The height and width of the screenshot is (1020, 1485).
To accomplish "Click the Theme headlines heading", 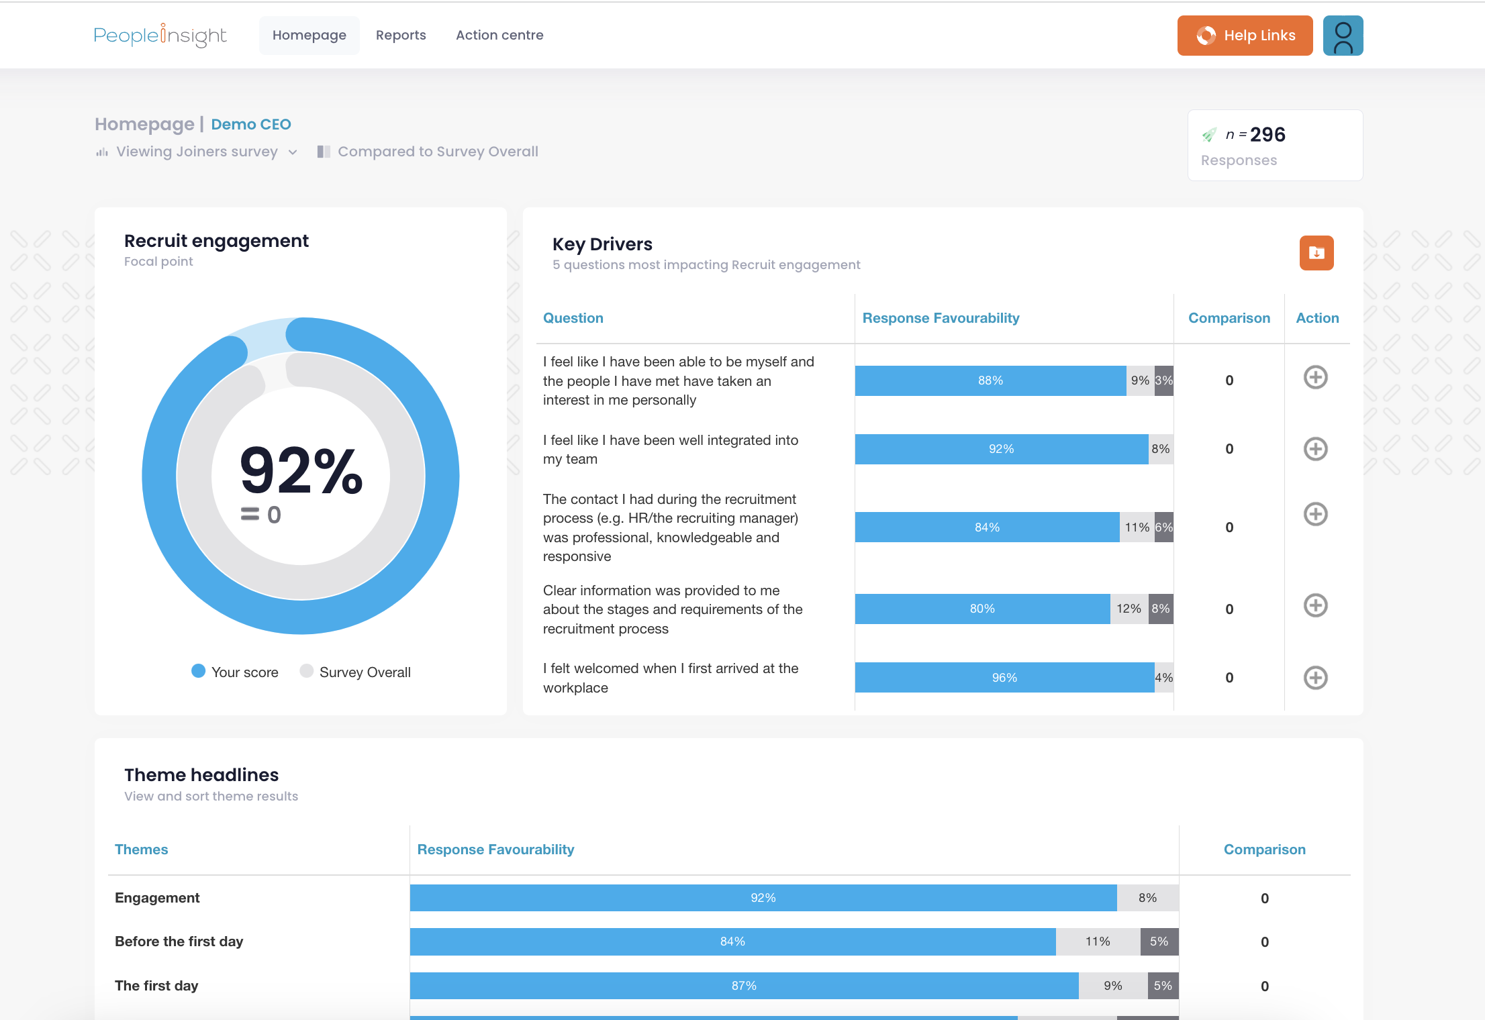I will pyautogui.click(x=201, y=775).
